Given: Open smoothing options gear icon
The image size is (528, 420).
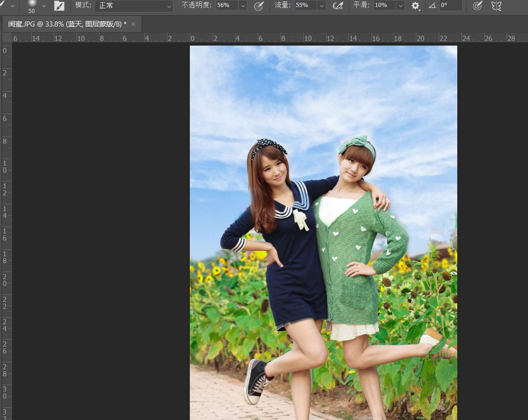Looking at the screenshot, I should (415, 6).
